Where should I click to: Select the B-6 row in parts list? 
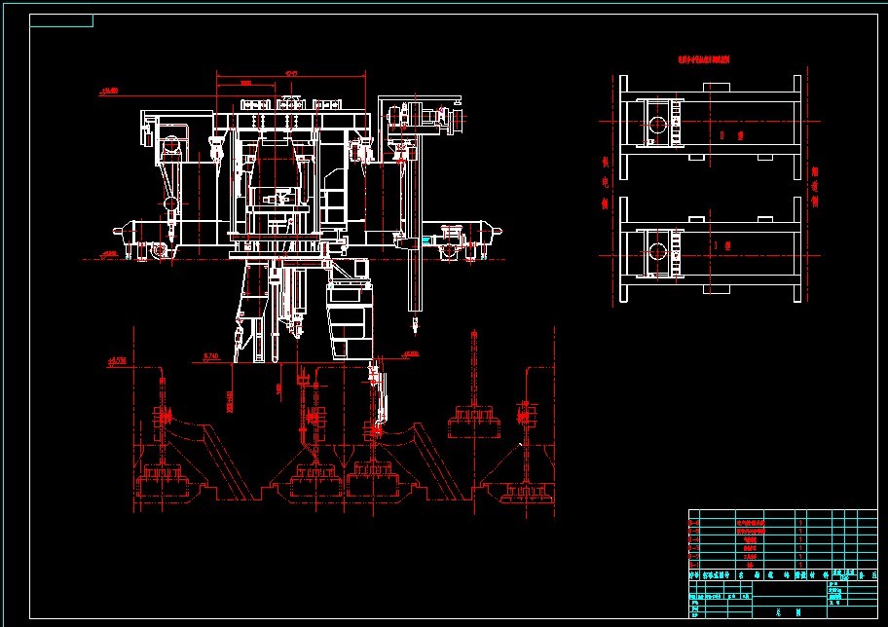coord(748,523)
